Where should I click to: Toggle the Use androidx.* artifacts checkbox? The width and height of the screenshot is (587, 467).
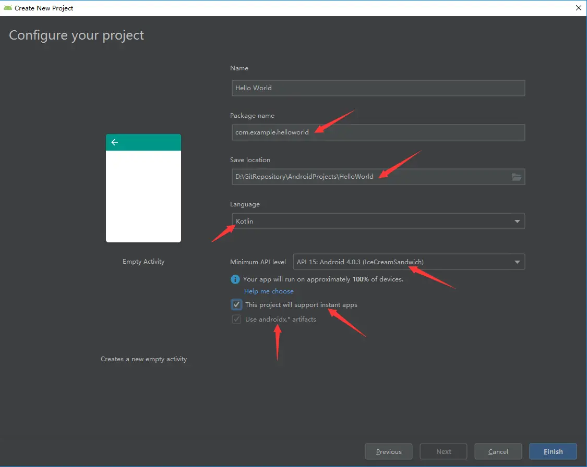(x=236, y=319)
